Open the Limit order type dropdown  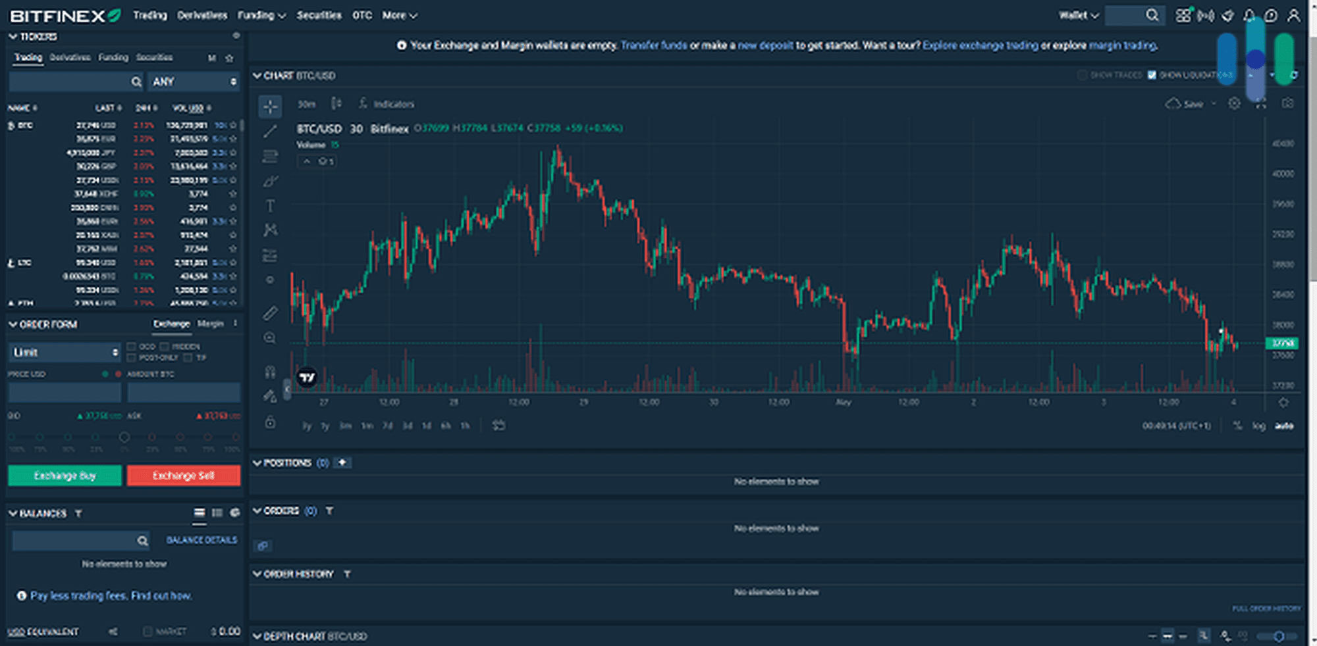pos(64,353)
